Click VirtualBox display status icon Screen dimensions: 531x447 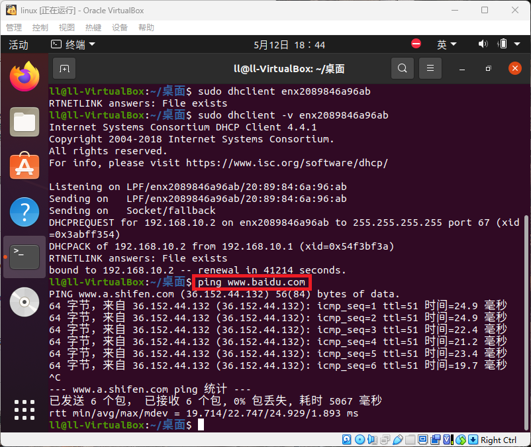(422, 440)
